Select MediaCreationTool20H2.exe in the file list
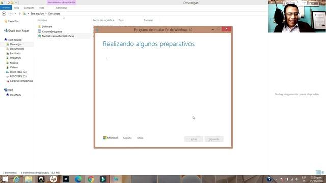The height and width of the screenshot is (183, 326). tap(58, 36)
